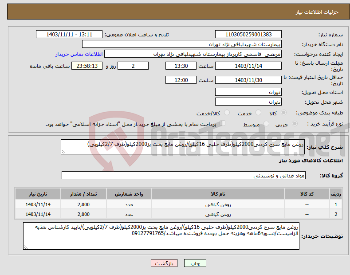Grab resize handle of شرح کلی نیاز textarea
Viewport: 350px width, 275px height.
click(x=63, y=152)
